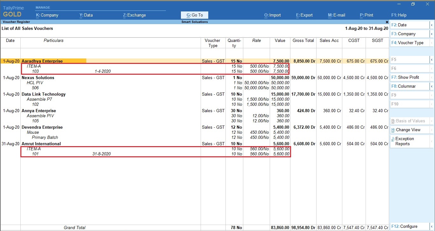Image resolution: width=435 pixels, height=231 pixels.
Task: Open the K: Company menu
Action: coord(47,15)
